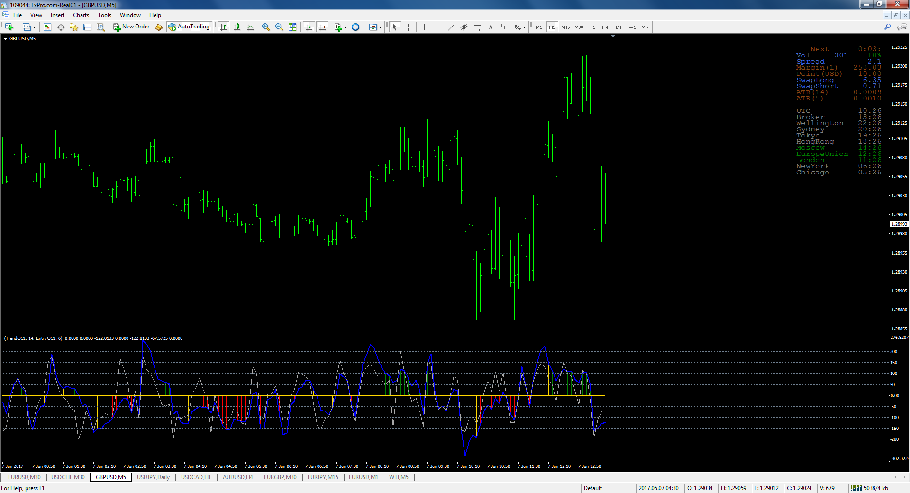Image resolution: width=910 pixels, height=493 pixels.
Task: Zoom out of the chart
Action: [279, 27]
